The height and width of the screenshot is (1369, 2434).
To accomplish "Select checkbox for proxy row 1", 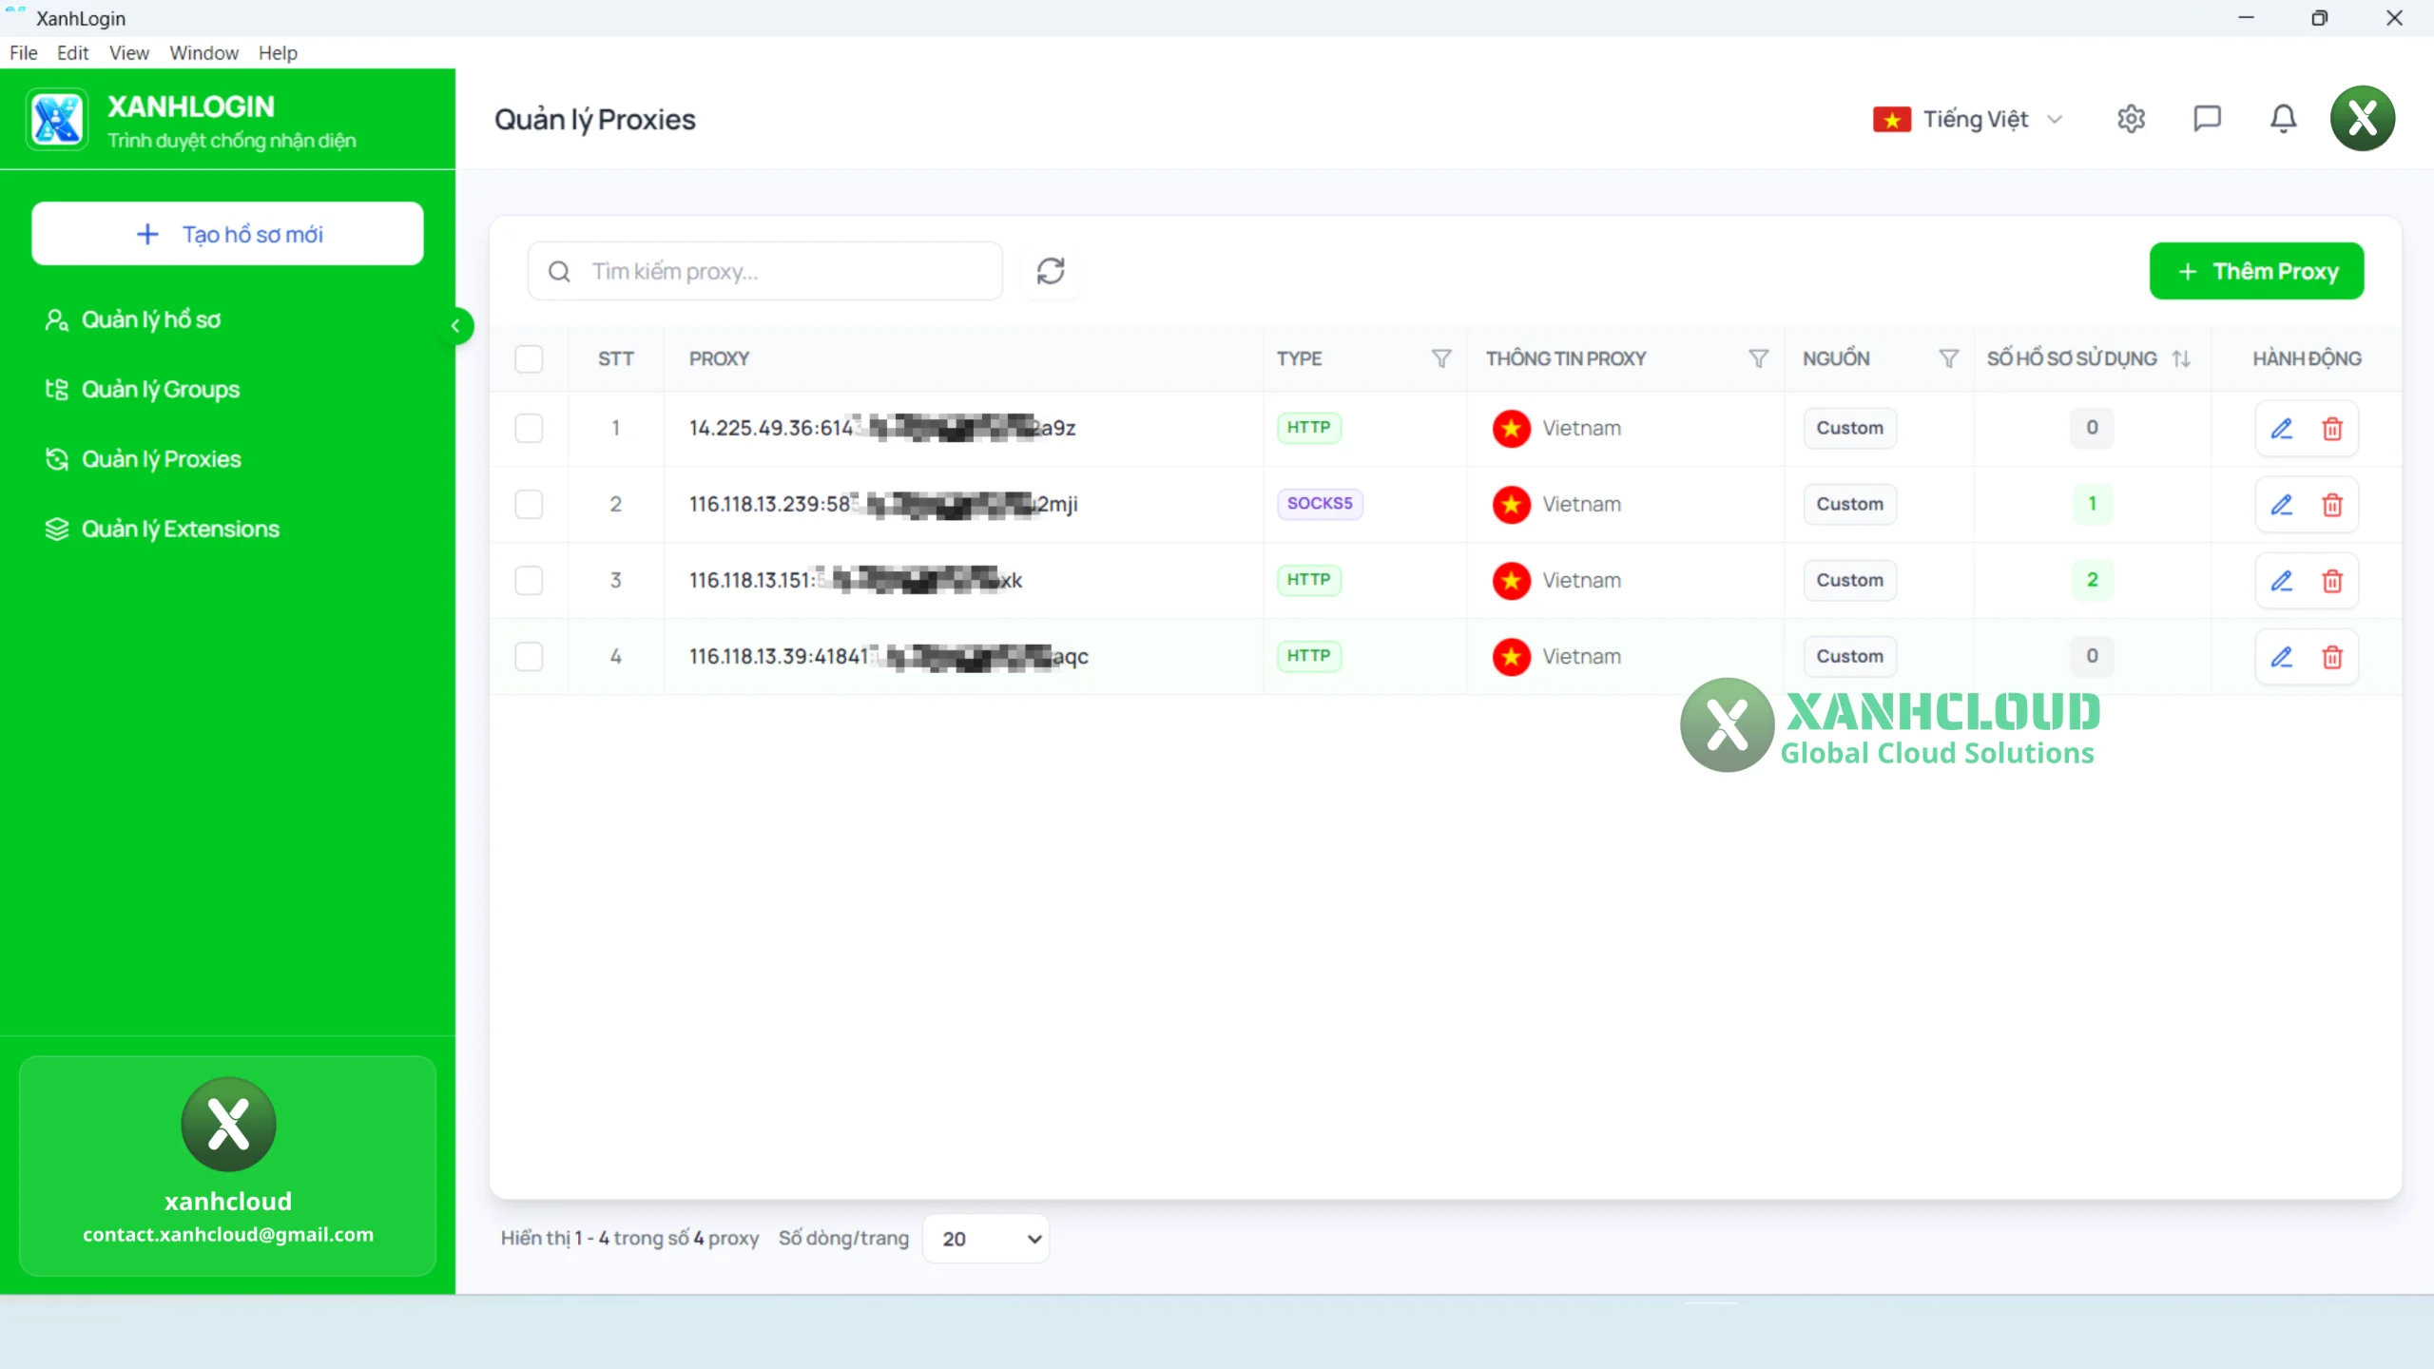I will point(529,428).
